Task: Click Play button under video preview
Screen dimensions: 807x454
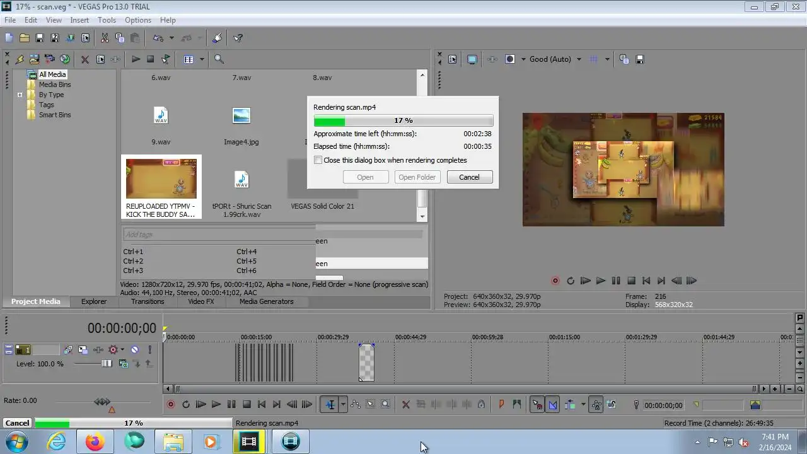Action: pos(601,281)
